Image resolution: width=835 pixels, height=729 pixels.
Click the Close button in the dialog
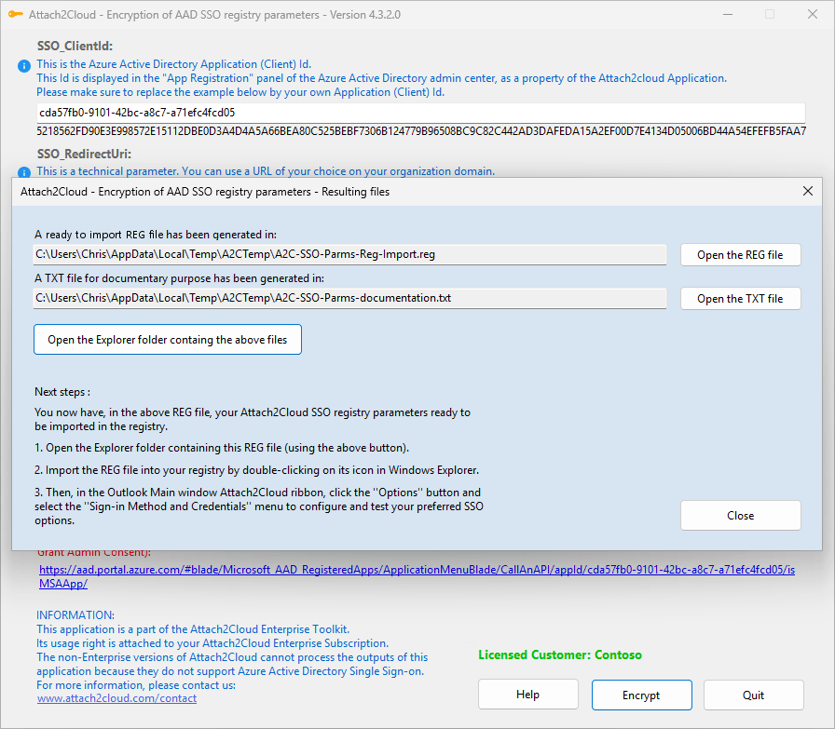point(740,515)
